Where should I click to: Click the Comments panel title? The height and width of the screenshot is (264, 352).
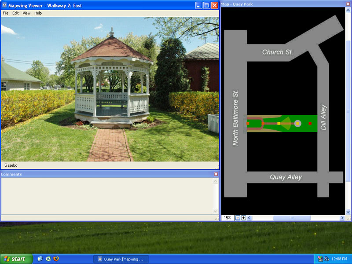[x=11, y=174]
